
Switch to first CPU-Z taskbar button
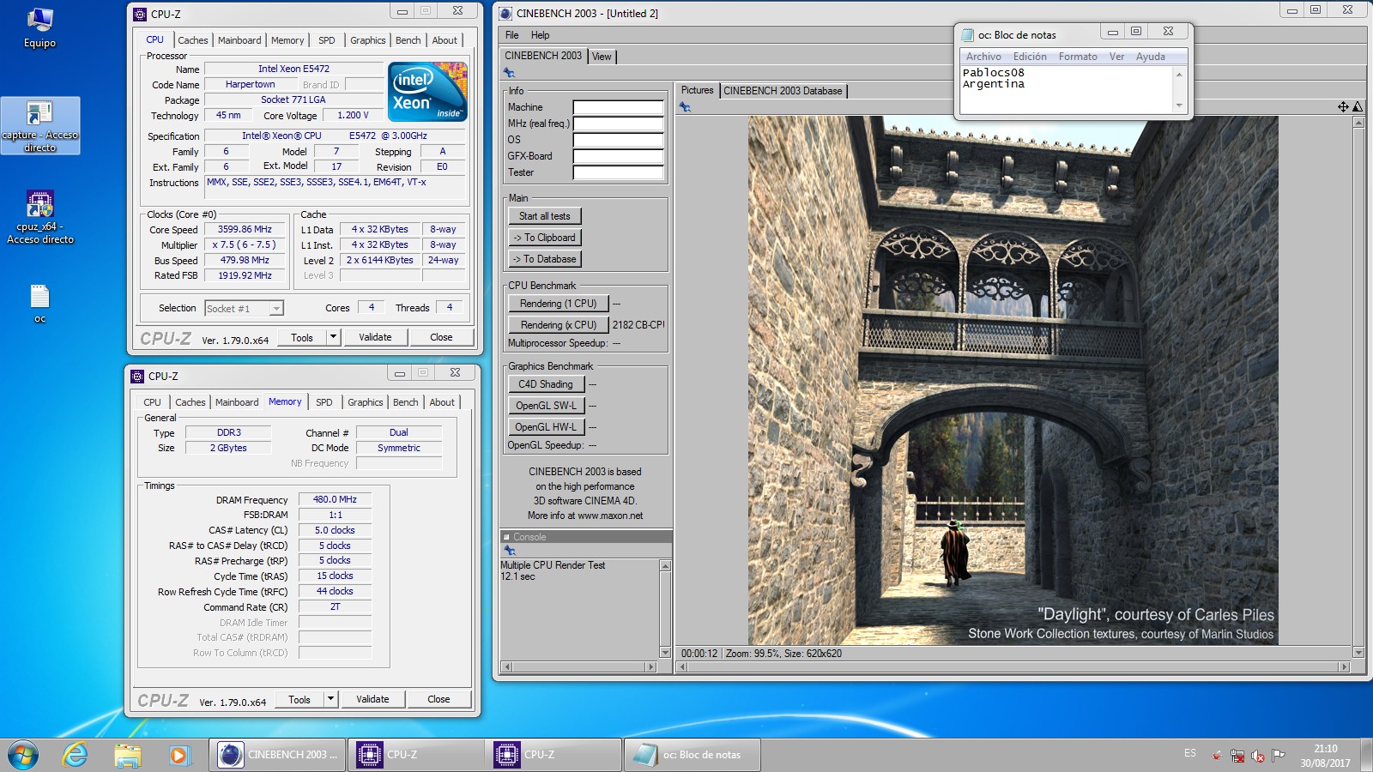tap(415, 755)
